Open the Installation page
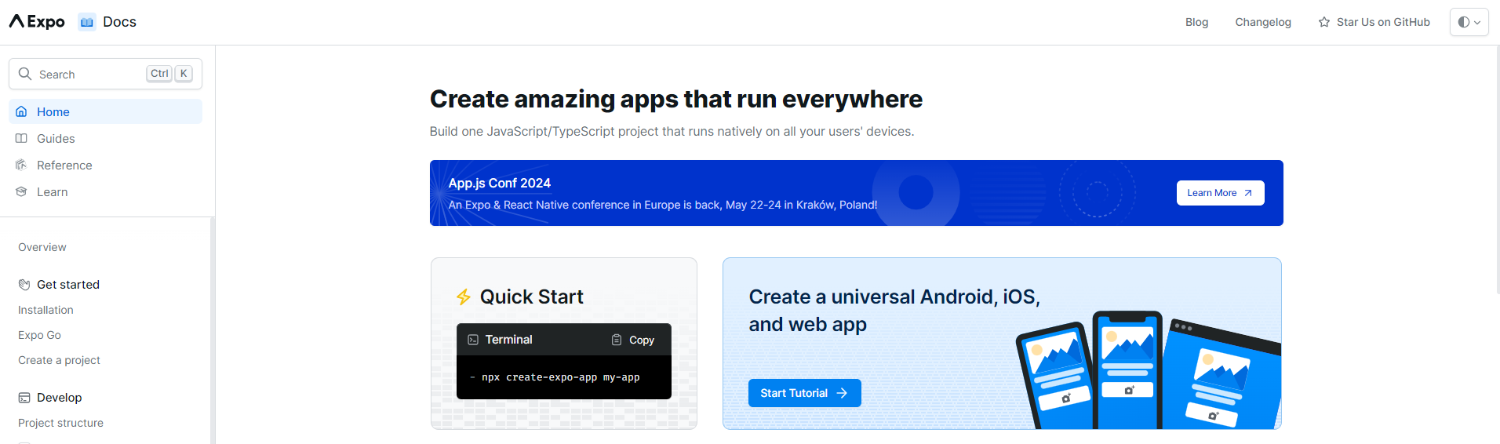 [46, 310]
